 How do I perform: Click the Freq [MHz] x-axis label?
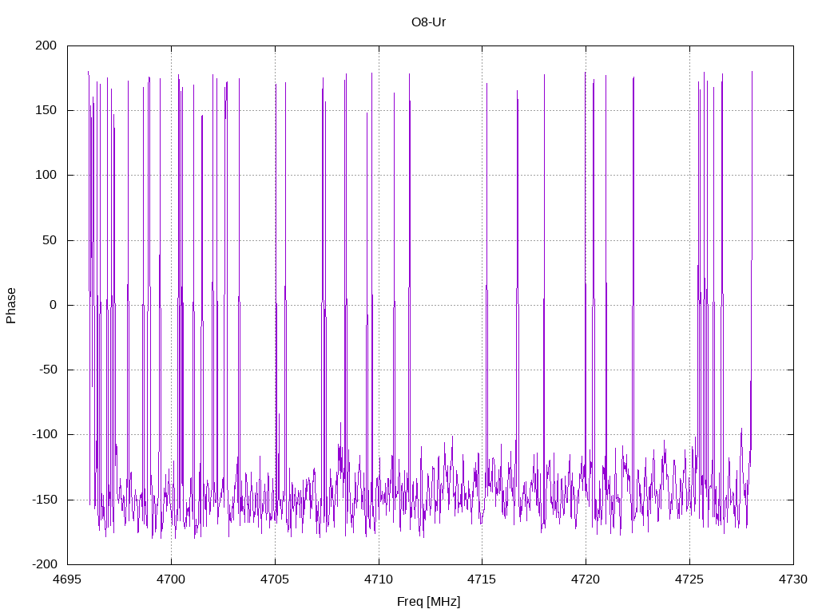click(428, 602)
